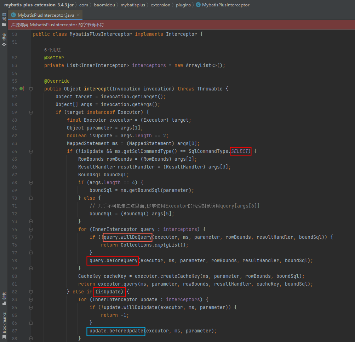Open the Structure tool window in left sidebar
This screenshot has height=342, width=355.
tap(4, 298)
